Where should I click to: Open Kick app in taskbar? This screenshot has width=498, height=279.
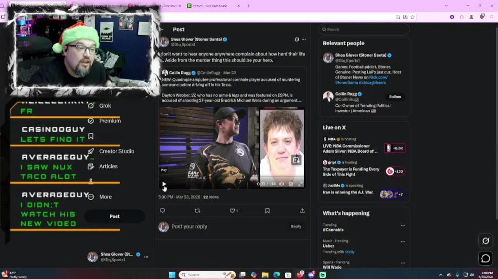point(323,275)
